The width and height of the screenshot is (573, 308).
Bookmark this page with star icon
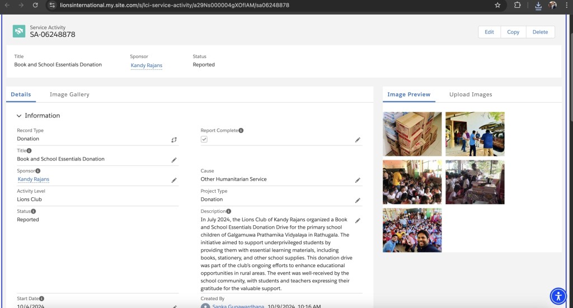[497, 5]
